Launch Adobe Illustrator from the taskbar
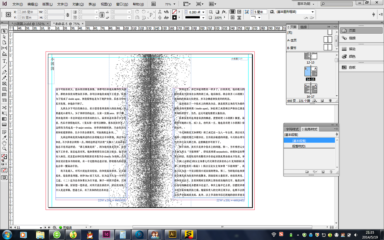Viewport: 384px width, 240px height. 172,234
